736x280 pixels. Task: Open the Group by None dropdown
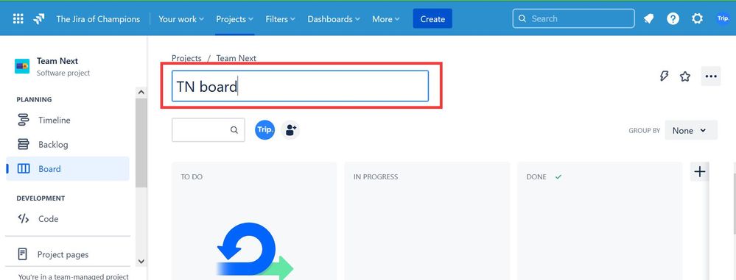(x=691, y=130)
